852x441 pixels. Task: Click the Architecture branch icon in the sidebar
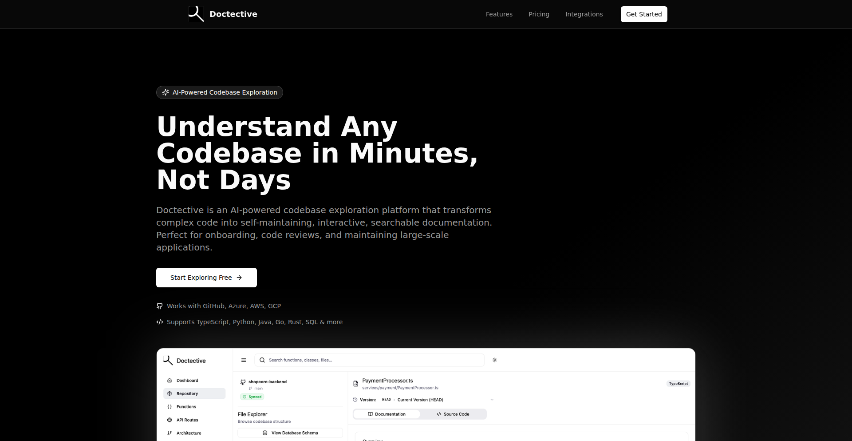click(x=170, y=433)
